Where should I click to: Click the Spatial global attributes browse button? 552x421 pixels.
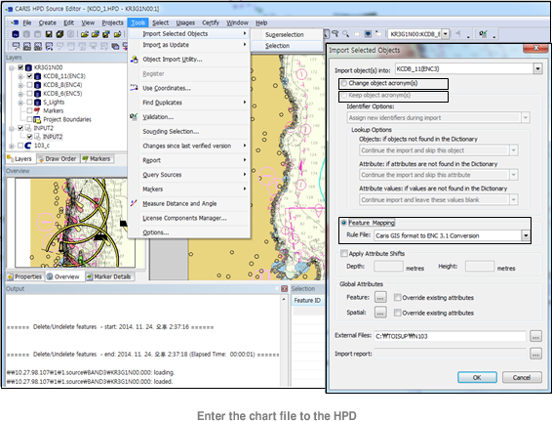380,313
